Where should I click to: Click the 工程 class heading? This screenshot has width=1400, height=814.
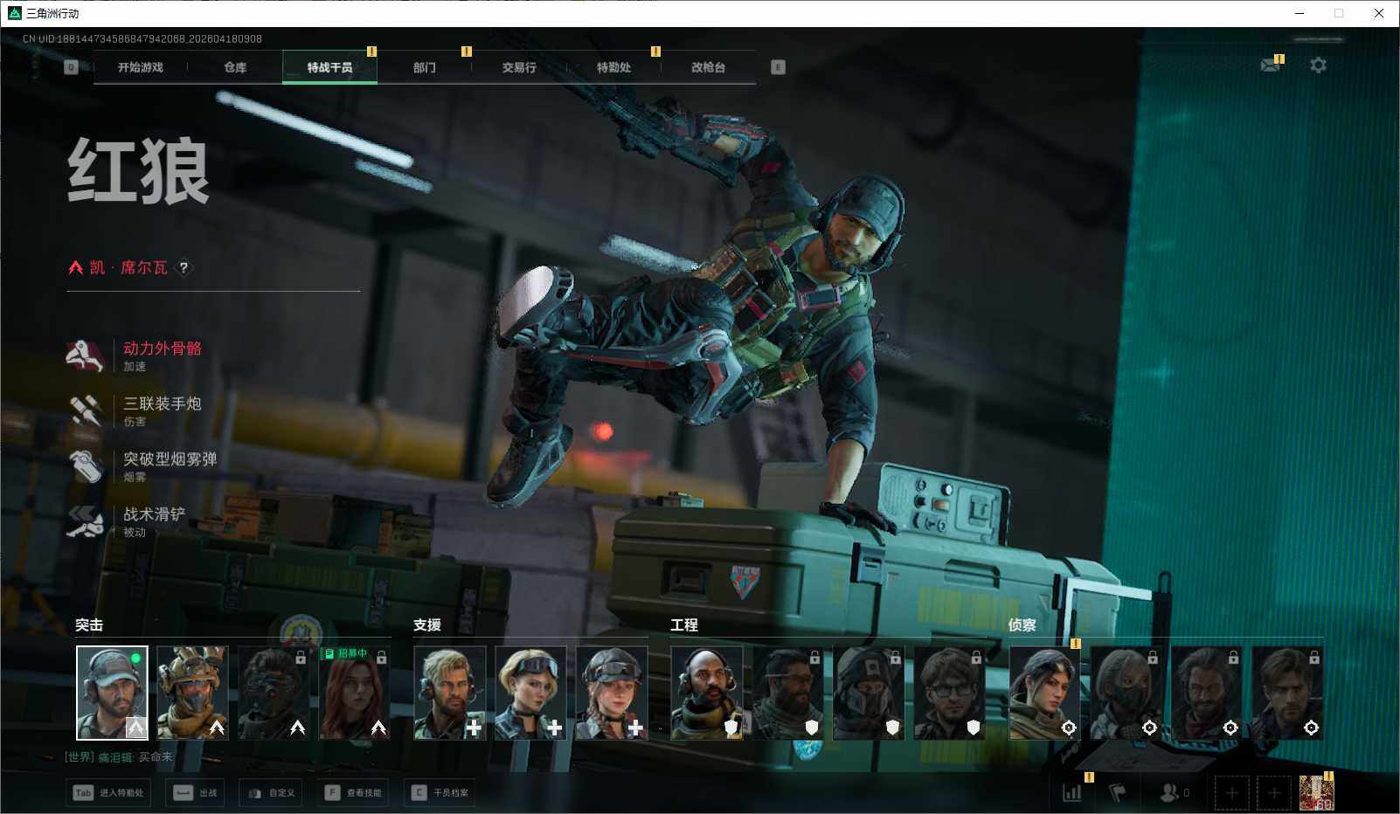click(x=684, y=625)
